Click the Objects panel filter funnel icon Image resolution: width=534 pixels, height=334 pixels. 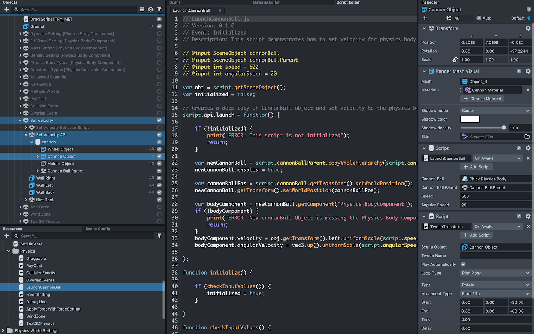[159, 10]
